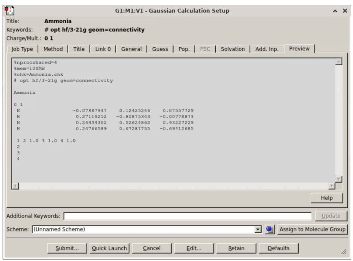Viewport: 353px width, 261px height.
Task: Click Assign to Molecule Group button
Action: point(312,229)
